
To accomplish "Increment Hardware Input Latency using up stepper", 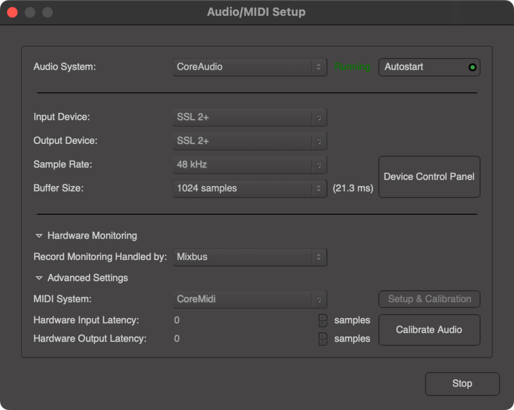I will pyautogui.click(x=322, y=317).
